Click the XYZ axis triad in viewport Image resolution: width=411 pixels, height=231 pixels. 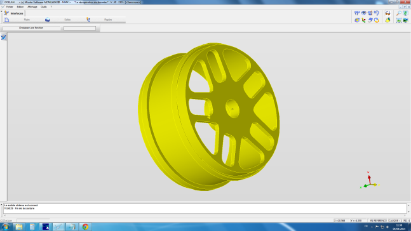click(369, 180)
